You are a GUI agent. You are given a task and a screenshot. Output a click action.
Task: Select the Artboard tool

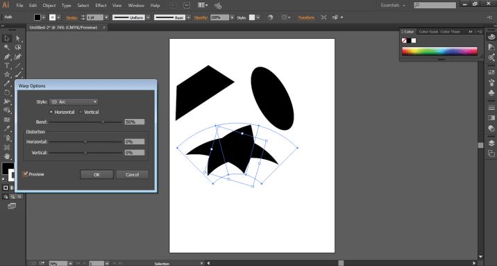[7, 147]
